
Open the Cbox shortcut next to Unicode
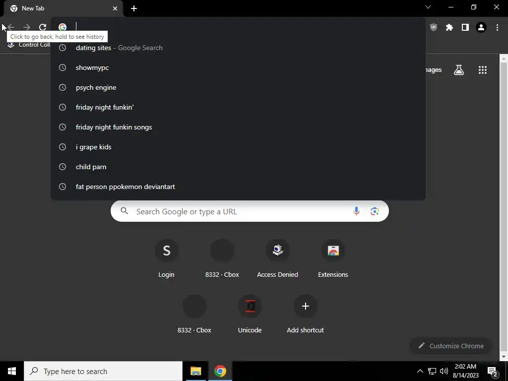(x=194, y=314)
